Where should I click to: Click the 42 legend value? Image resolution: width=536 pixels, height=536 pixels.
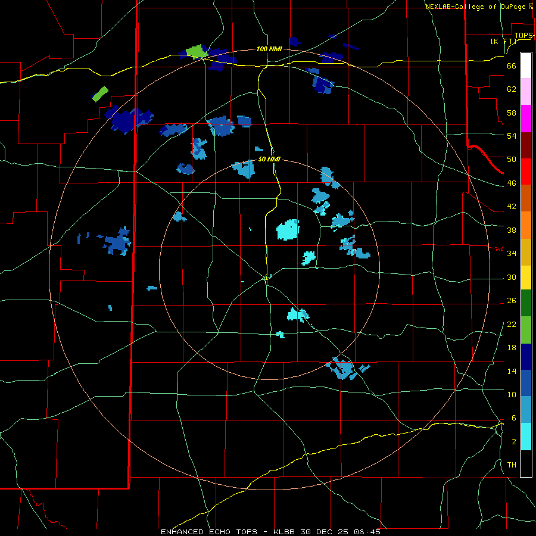(512, 207)
